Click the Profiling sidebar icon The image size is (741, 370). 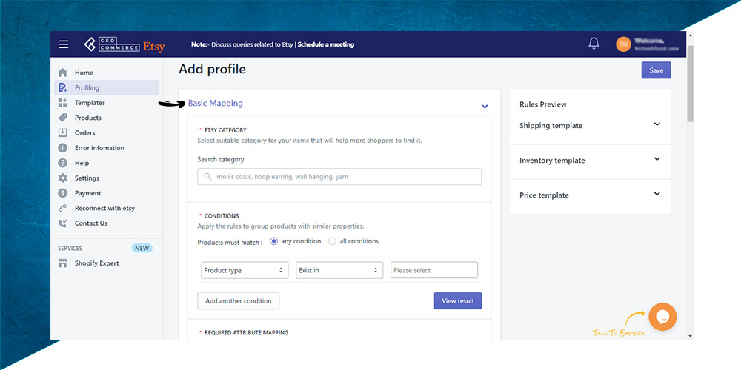(x=62, y=88)
